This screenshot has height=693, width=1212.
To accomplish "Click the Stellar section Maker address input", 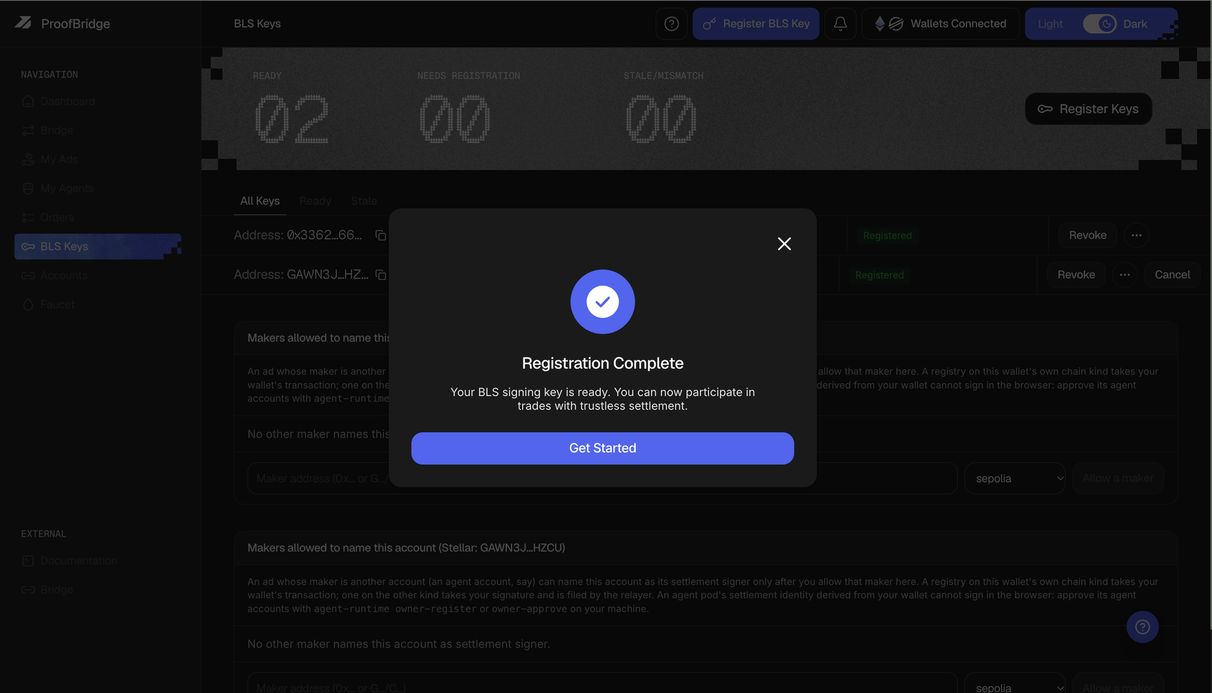I will click(602, 683).
